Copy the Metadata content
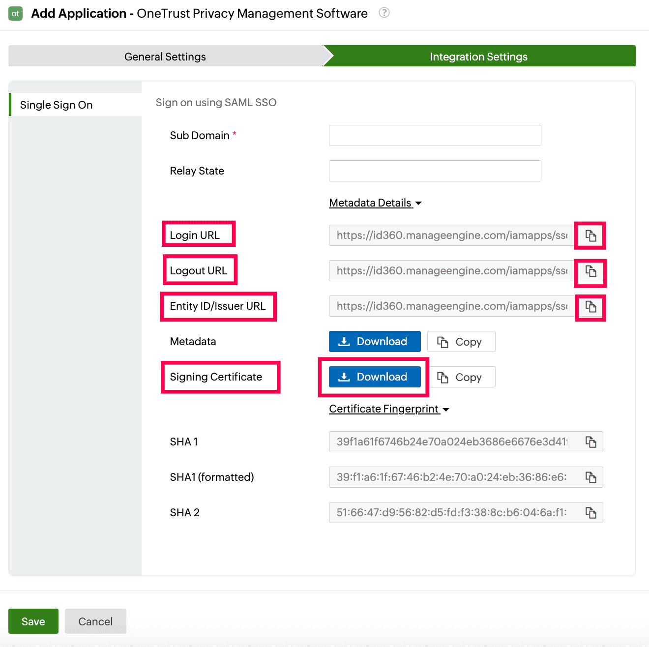 [x=461, y=342]
